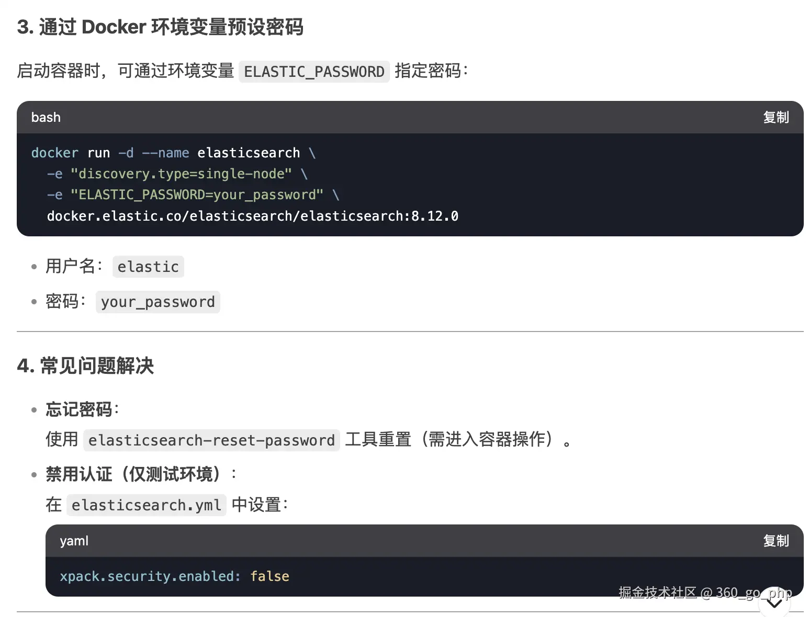809x617 pixels.
Task: Click the bold '忘记密码' bullet text
Action: (x=79, y=409)
